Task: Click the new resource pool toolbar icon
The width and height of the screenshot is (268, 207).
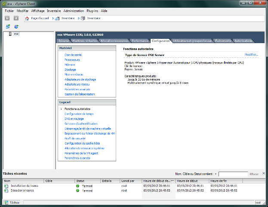Action: coord(16,27)
